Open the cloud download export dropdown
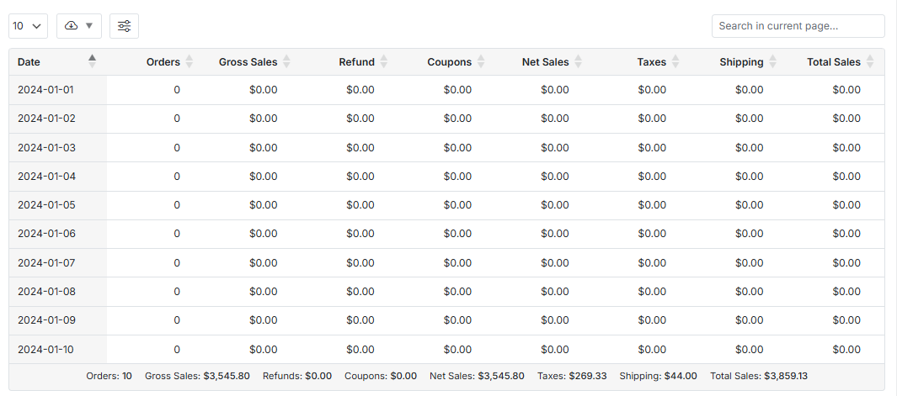 (x=79, y=26)
